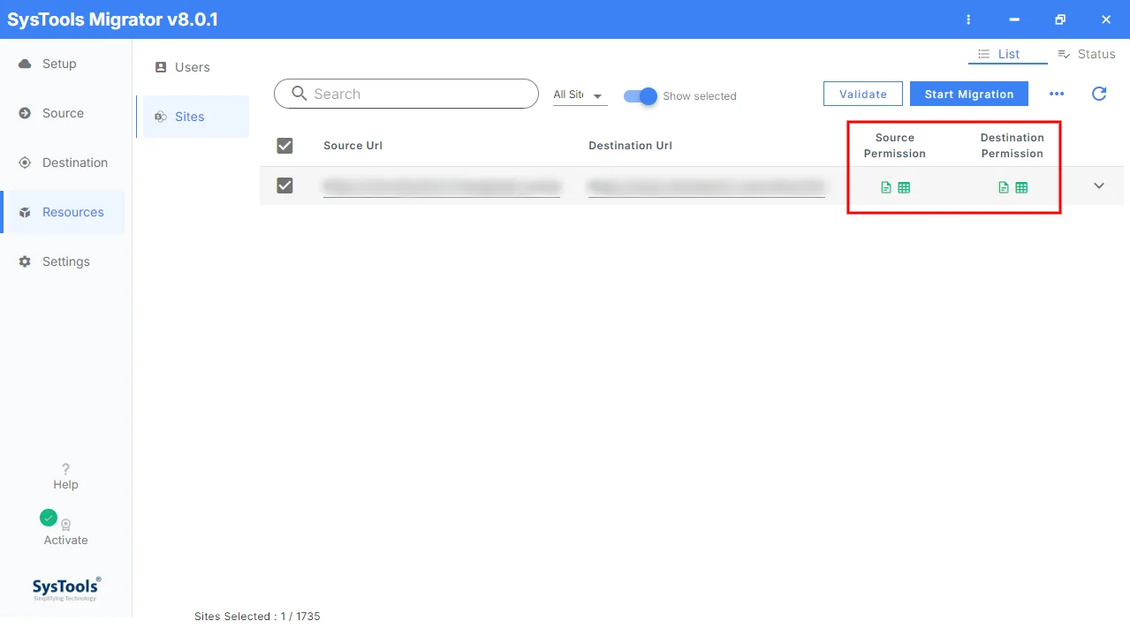Click the Destination Permission table grid icon
The width and height of the screenshot is (1130, 636).
click(1021, 187)
